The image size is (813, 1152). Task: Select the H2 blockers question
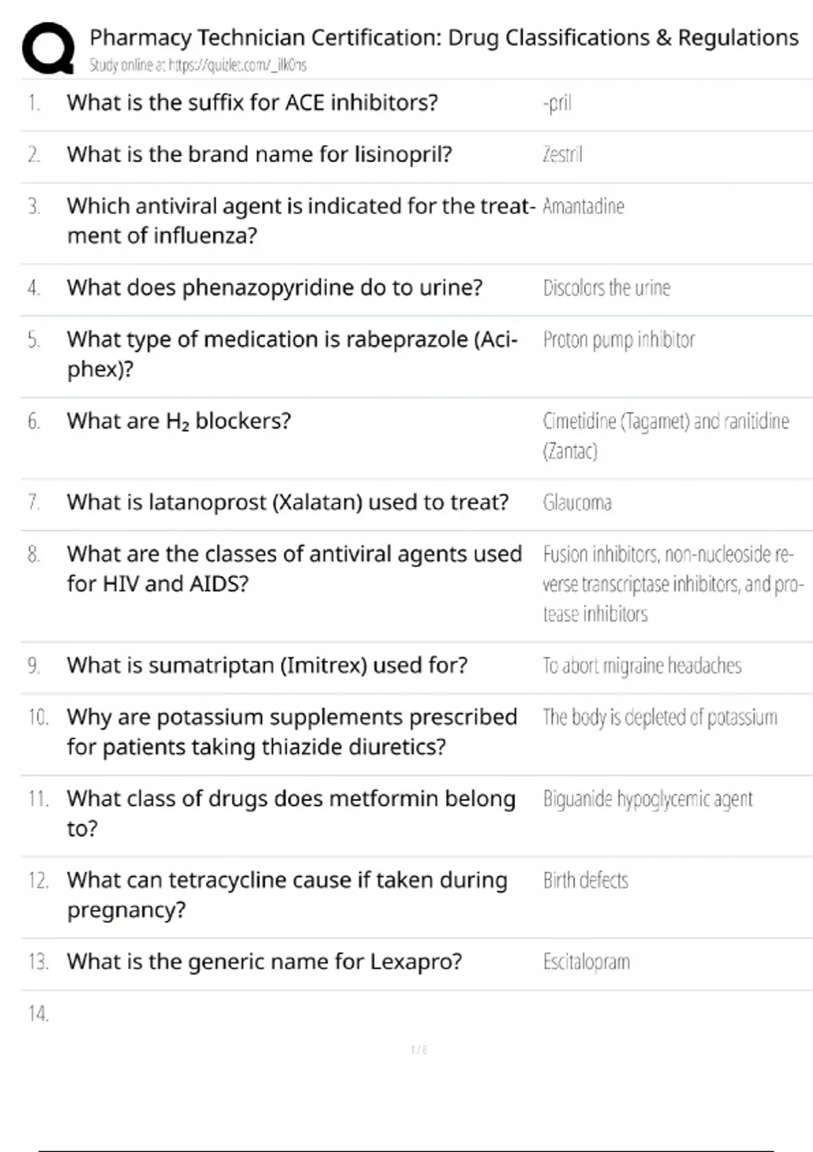(x=179, y=421)
